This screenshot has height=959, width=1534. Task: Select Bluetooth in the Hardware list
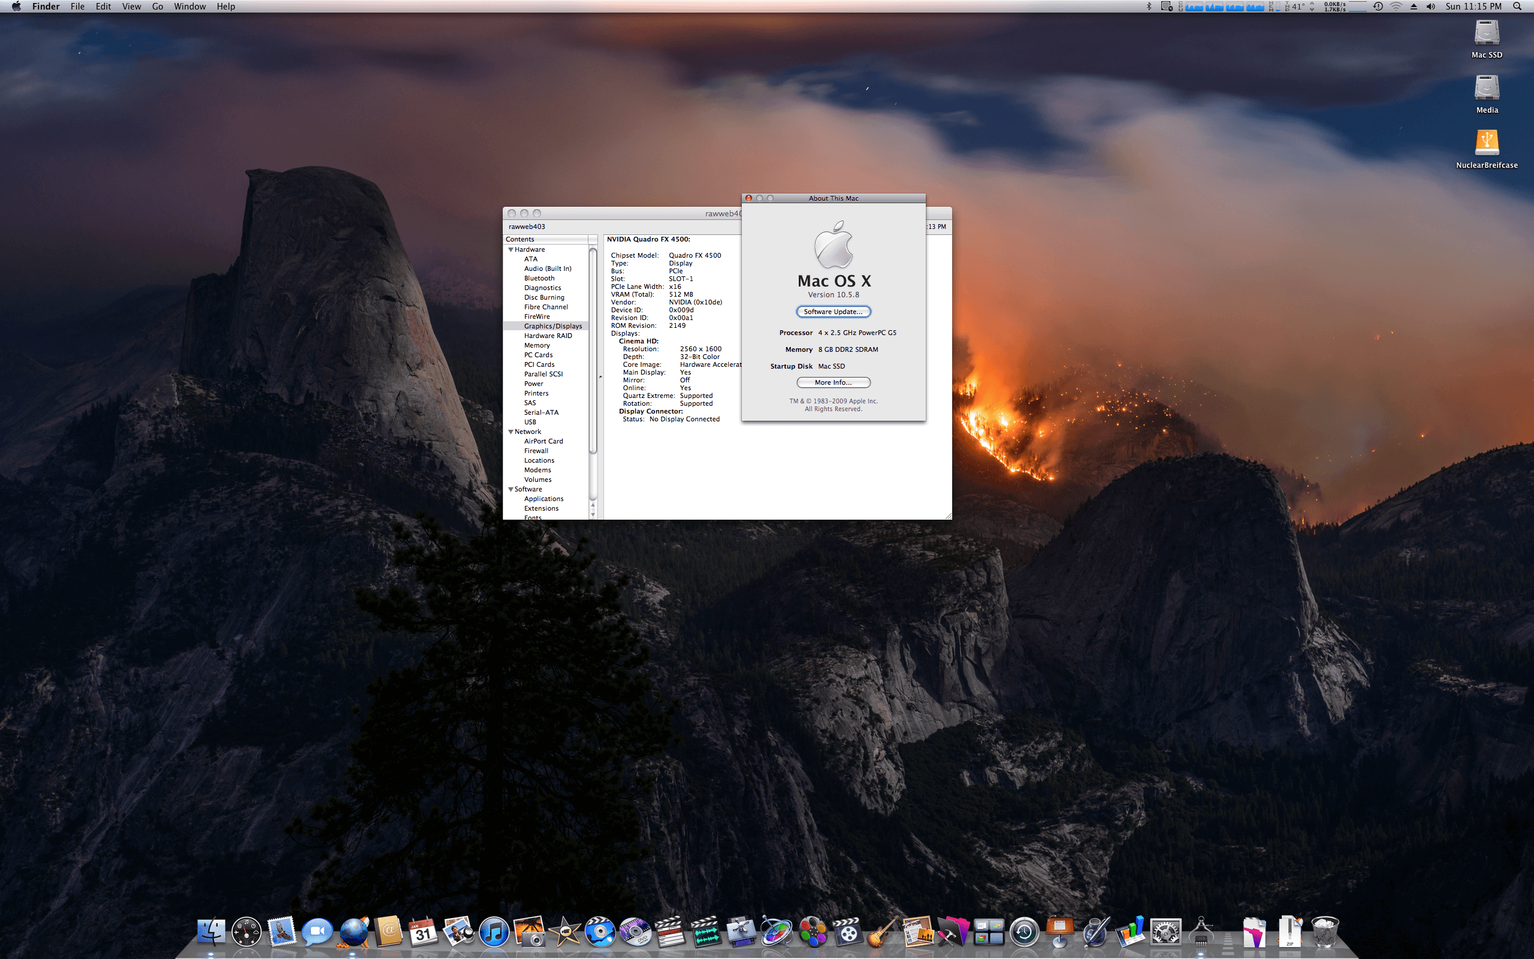tap(539, 278)
